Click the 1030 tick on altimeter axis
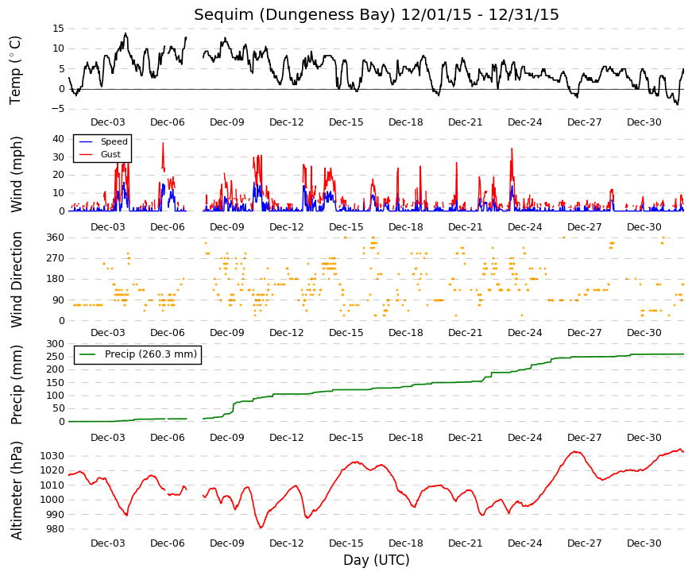Screen dimensions: 692x576 pyautogui.click(x=52, y=456)
